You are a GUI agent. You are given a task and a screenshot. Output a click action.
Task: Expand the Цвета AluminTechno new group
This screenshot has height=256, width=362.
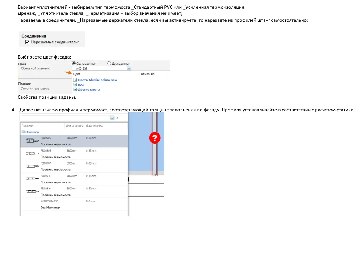click(75, 80)
